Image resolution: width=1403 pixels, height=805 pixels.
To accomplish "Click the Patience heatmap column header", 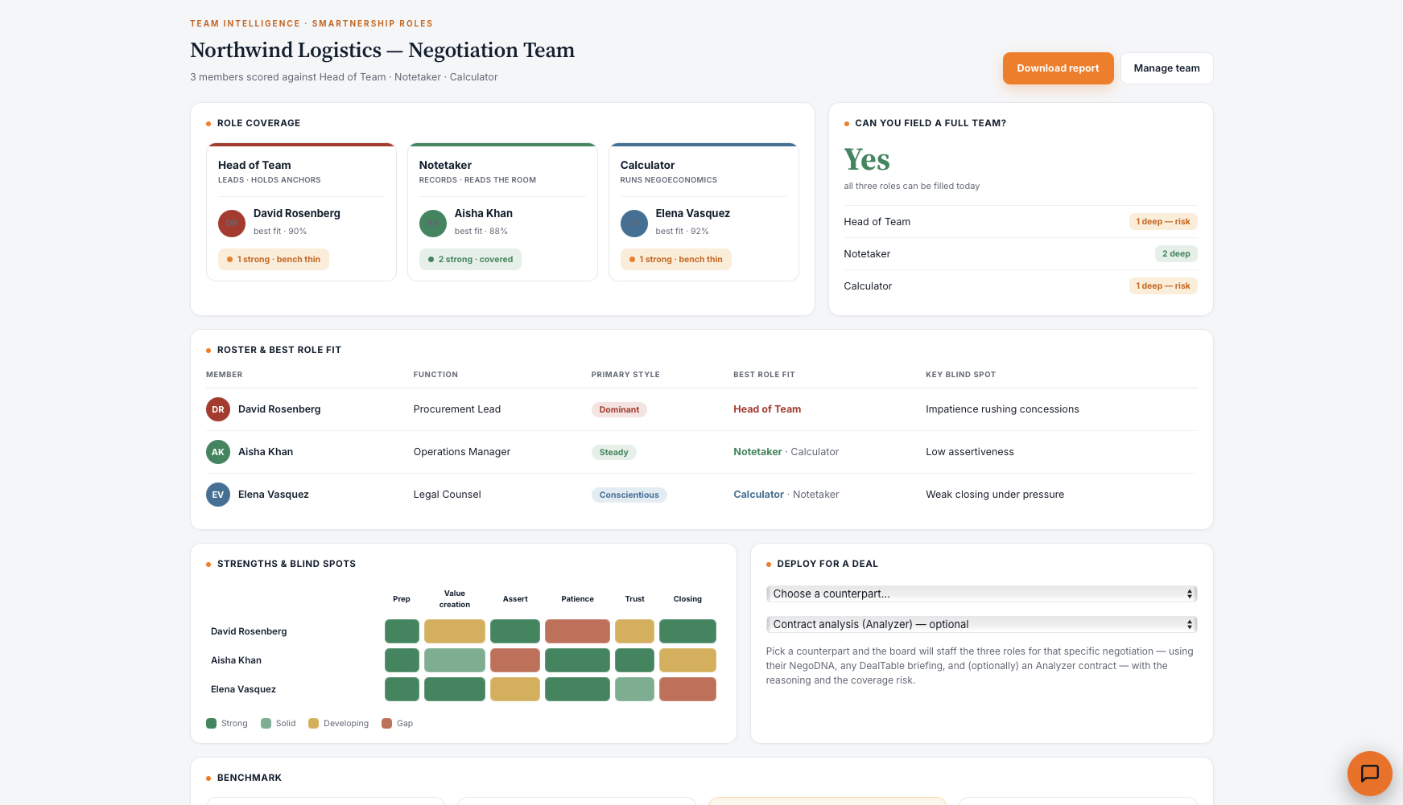I will tap(577, 599).
